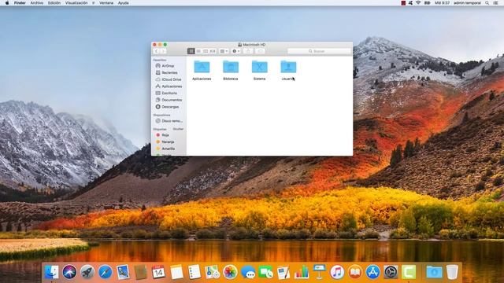Open Reminders list icon in Dock

coord(195,272)
